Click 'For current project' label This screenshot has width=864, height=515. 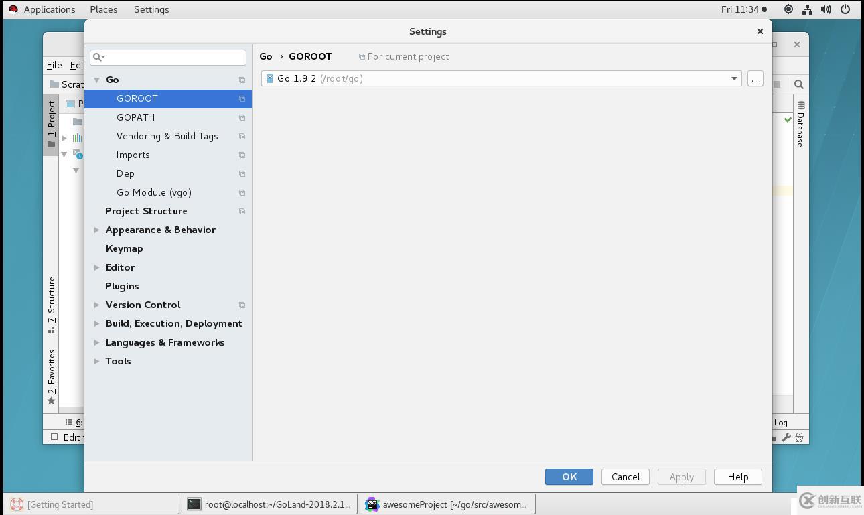click(x=408, y=56)
